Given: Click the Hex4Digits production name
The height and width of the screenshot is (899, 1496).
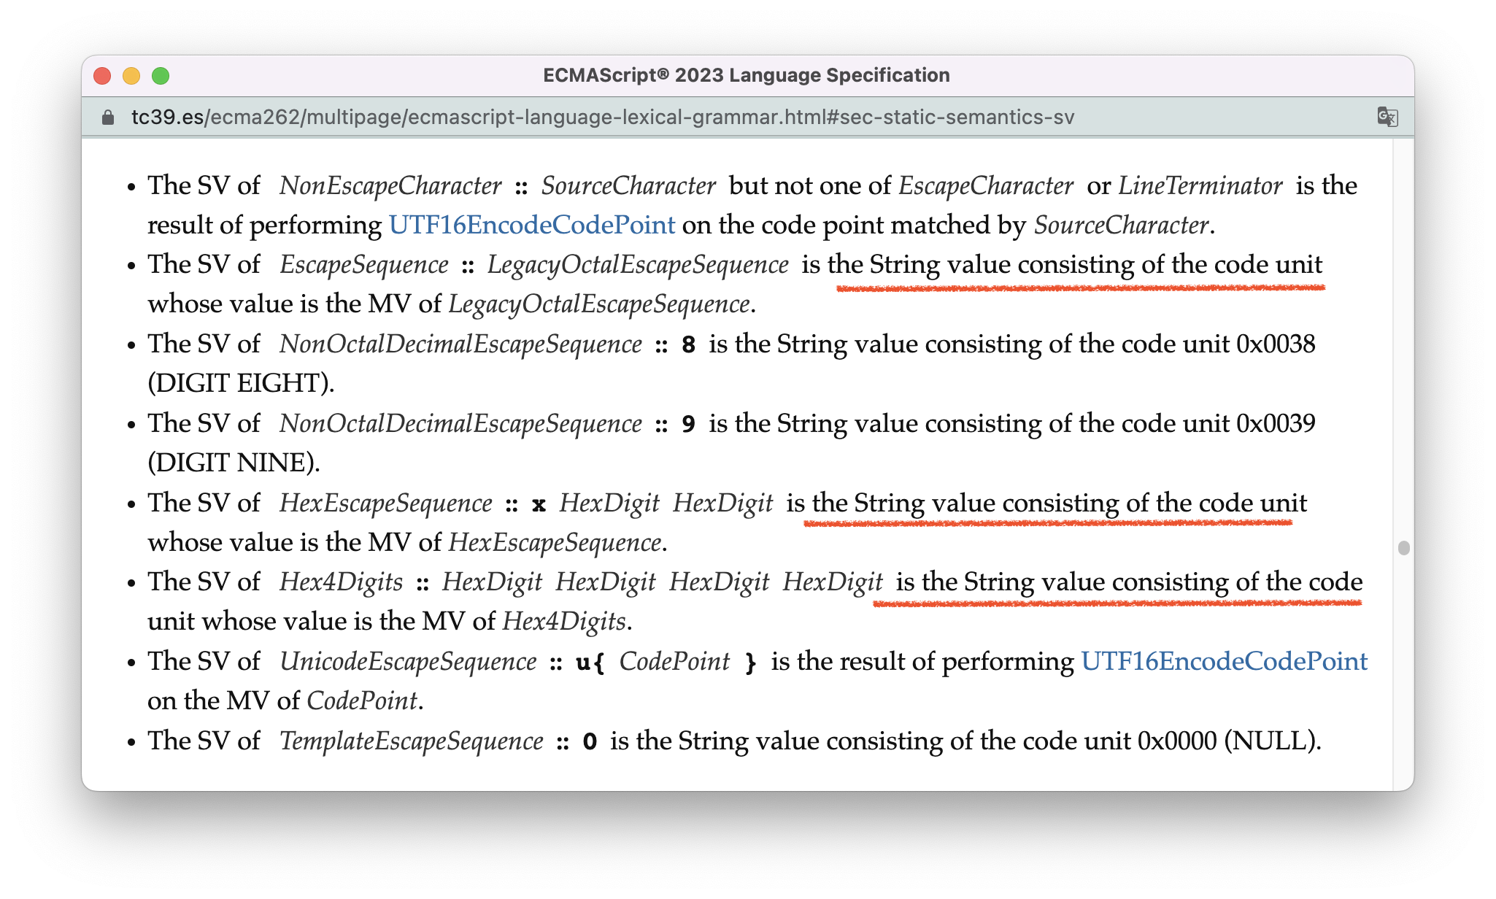Looking at the screenshot, I should [341, 582].
